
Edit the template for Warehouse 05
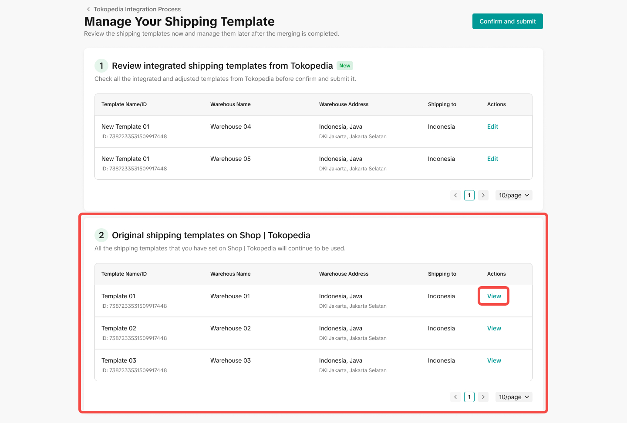pos(492,159)
